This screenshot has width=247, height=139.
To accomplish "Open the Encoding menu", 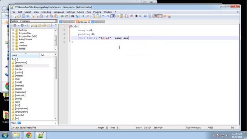I will 46,12.
